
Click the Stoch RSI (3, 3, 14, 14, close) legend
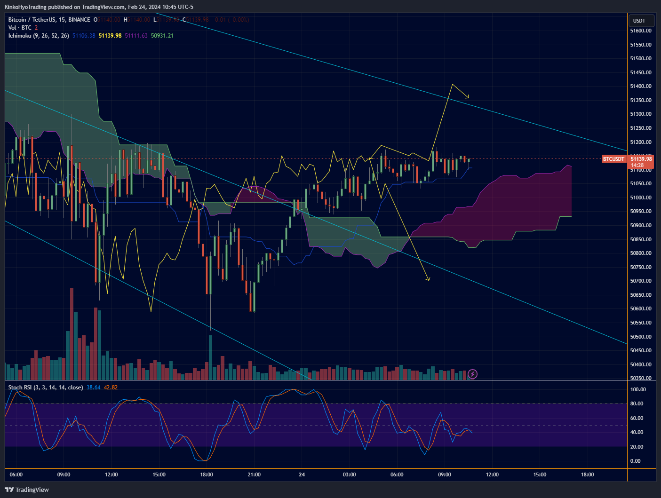click(46, 387)
